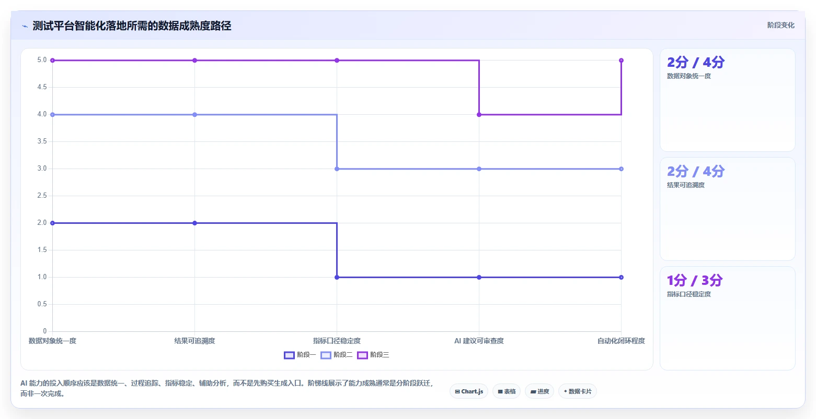
Task: Open the 指标口径稳定度 score card
Action: 728,318
